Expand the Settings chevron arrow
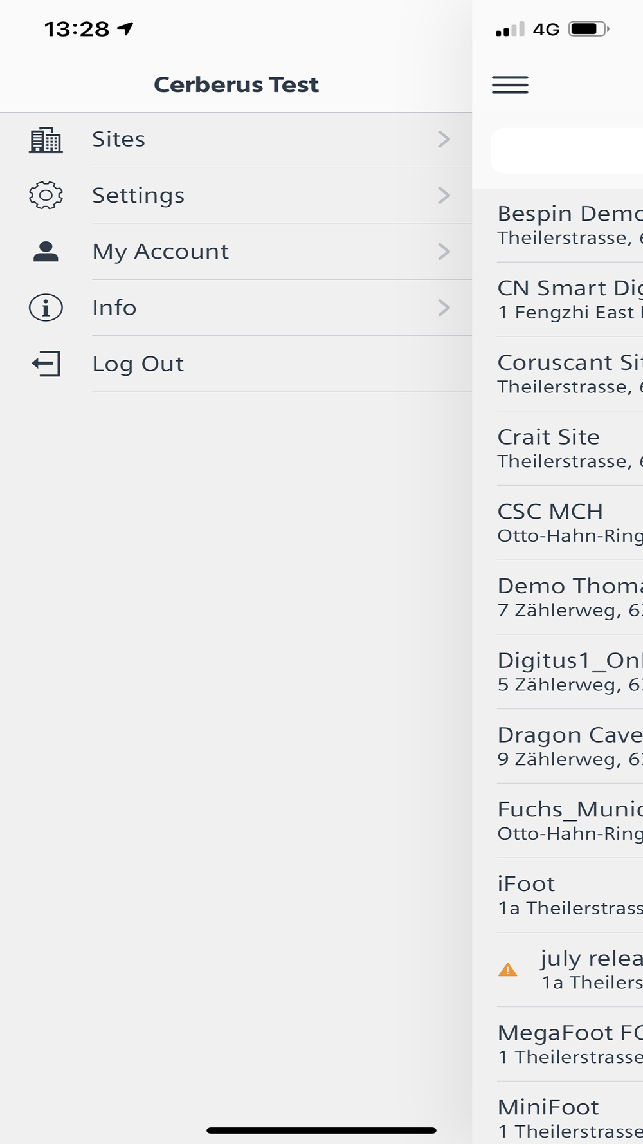The image size is (643, 1144). tap(444, 196)
